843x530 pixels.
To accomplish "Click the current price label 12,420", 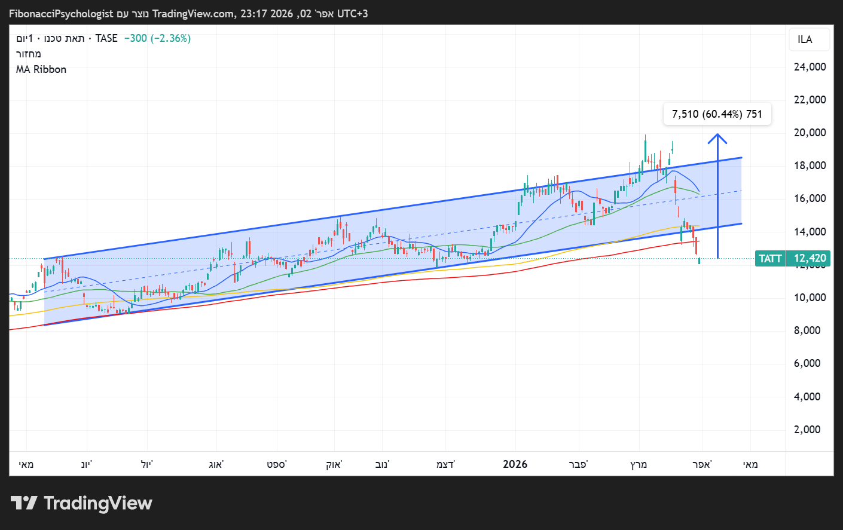I will pos(810,258).
